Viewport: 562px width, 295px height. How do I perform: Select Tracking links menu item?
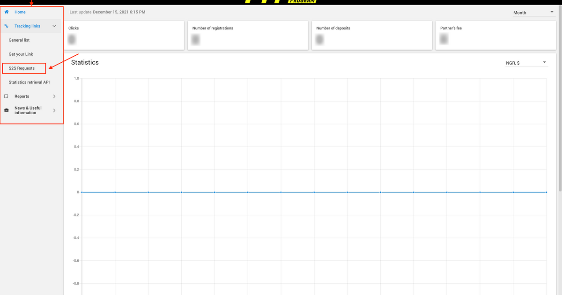pyautogui.click(x=27, y=26)
